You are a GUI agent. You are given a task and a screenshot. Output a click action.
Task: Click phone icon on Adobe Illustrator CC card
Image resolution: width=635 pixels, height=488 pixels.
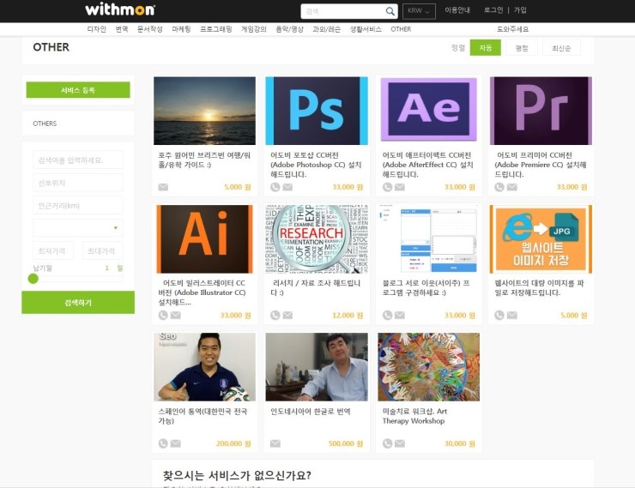pyautogui.click(x=163, y=316)
